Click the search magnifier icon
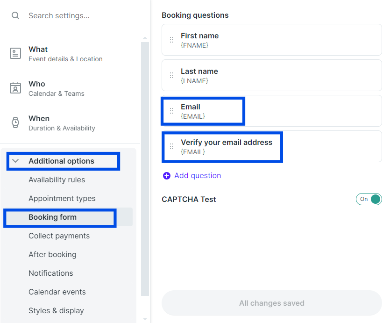Image resolution: width=390 pixels, height=323 pixels. point(15,15)
